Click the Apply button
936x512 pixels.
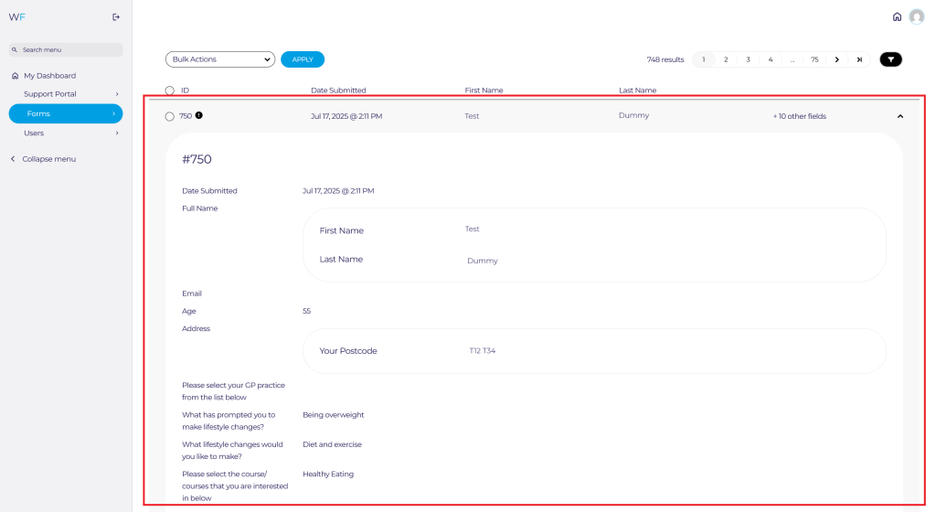[x=303, y=59]
